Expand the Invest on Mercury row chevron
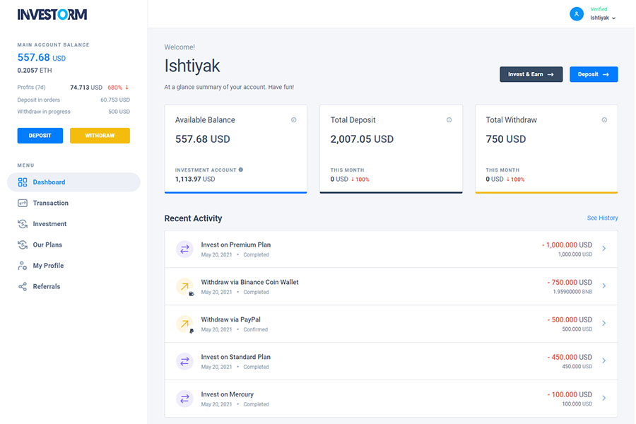 (x=603, y=399)
